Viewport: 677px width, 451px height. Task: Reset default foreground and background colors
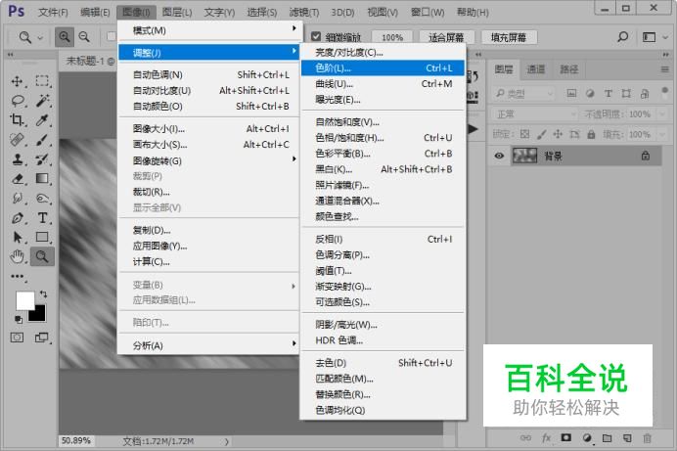point(19,319)
